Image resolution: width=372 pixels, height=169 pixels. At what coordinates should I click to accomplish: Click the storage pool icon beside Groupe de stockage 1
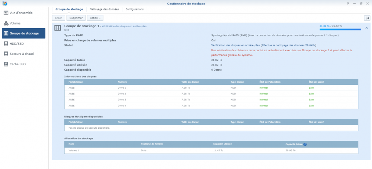(x=58, y=28)
